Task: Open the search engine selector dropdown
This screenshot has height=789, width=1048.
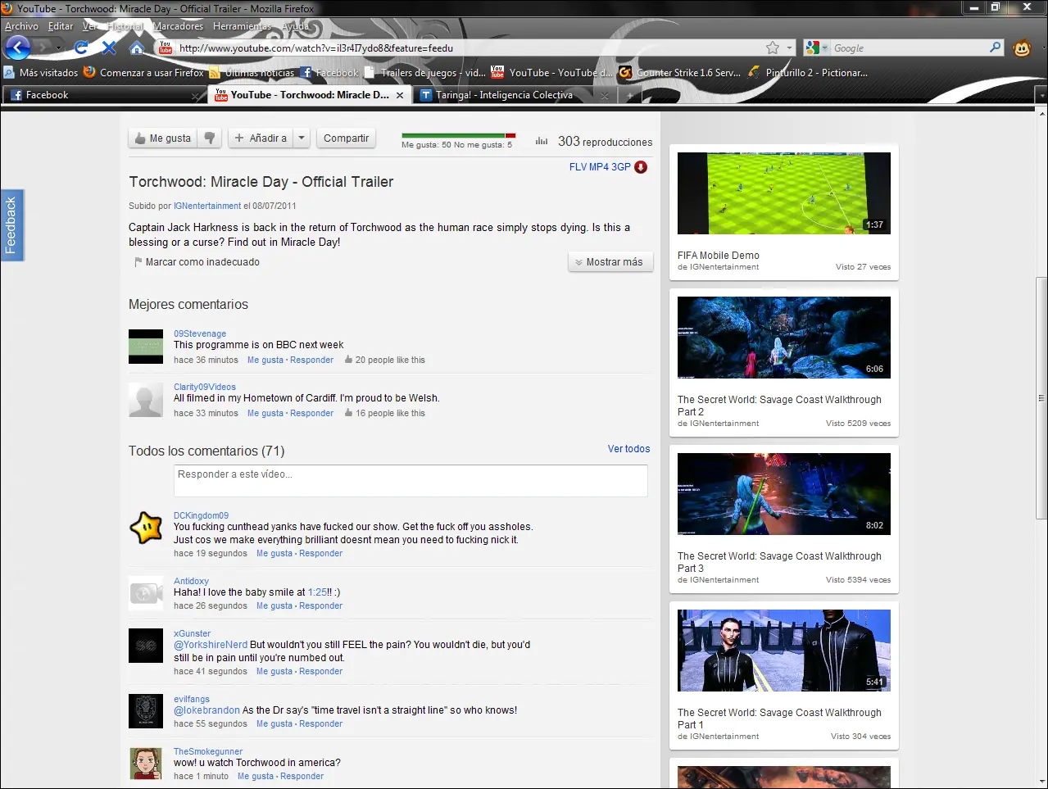Action: (x=818, y=48)
